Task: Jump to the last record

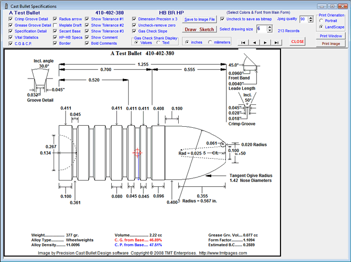Action: pyautogui.click(x=277, y=43)
